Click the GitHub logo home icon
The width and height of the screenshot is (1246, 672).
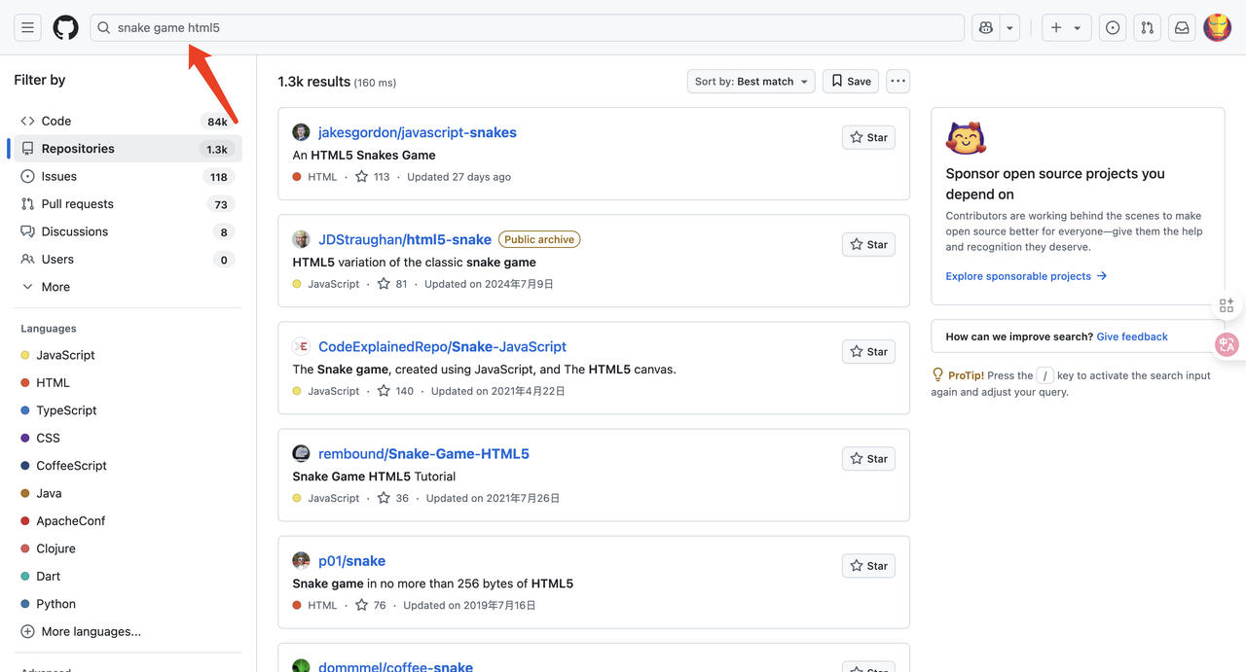65,28
